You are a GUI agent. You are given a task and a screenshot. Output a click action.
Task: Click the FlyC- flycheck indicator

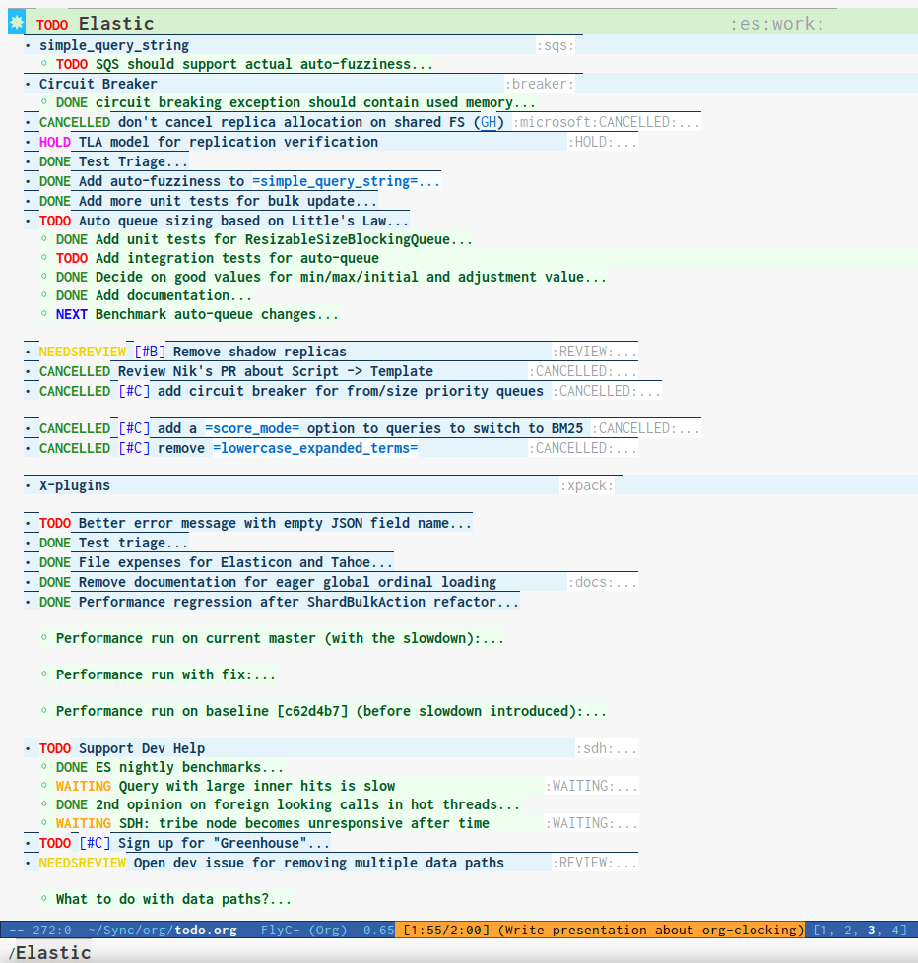point(280,930)
